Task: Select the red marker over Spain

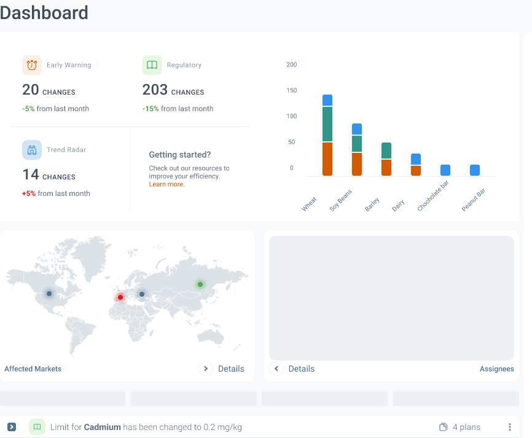Action: (x=120, y=297)
